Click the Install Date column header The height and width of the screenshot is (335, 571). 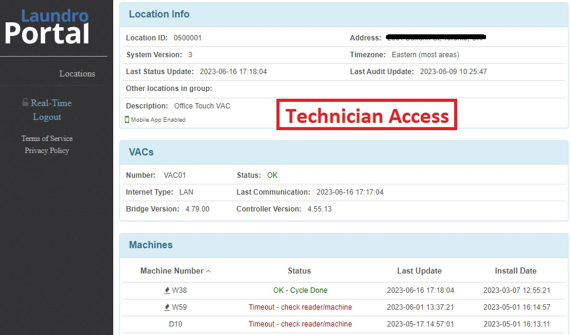click(x=516, y=271)
